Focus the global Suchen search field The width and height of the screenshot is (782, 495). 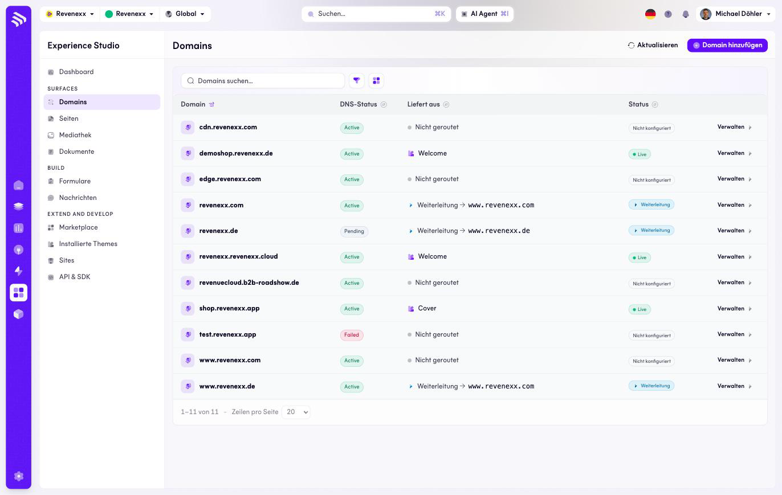[x=376, y=14]
